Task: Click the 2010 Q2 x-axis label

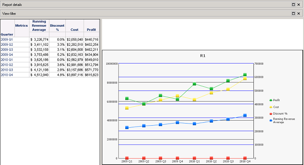Action: [211, 161]
